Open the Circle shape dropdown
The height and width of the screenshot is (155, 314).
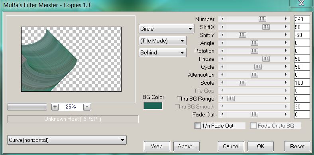coord(167,29)
